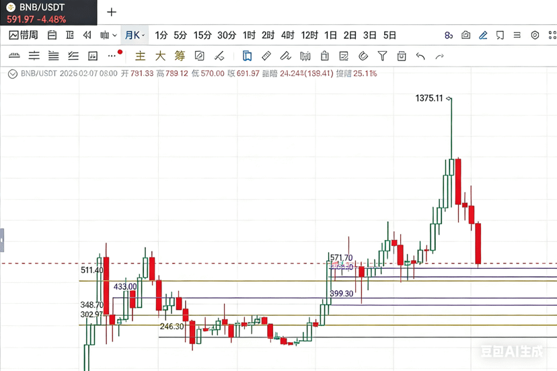Select the freehand brush tool
This screenshot has height=371, width=557.
click(x=286, y=56)
